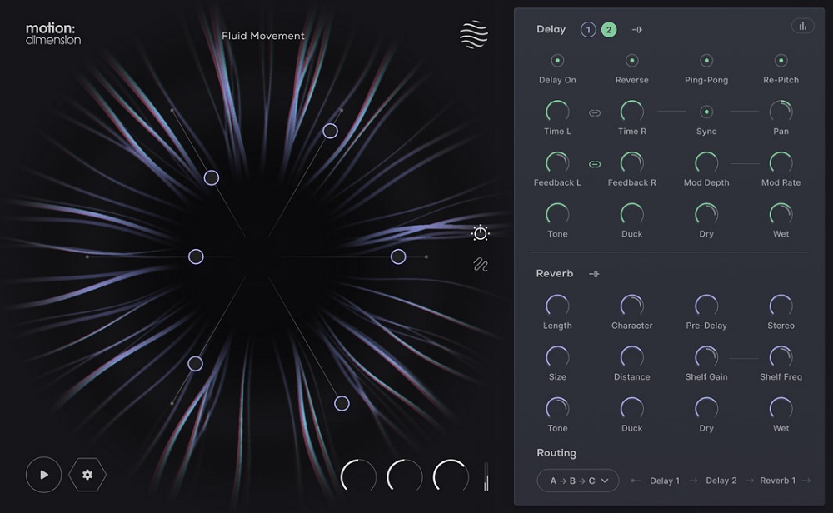Click the waves logo icon in top right
833x513 pixels.
471,35
